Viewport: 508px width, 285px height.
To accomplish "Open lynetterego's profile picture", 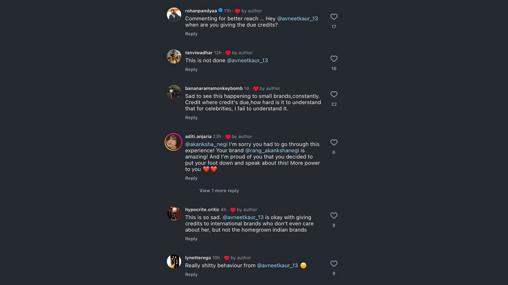I will (174, 262).
